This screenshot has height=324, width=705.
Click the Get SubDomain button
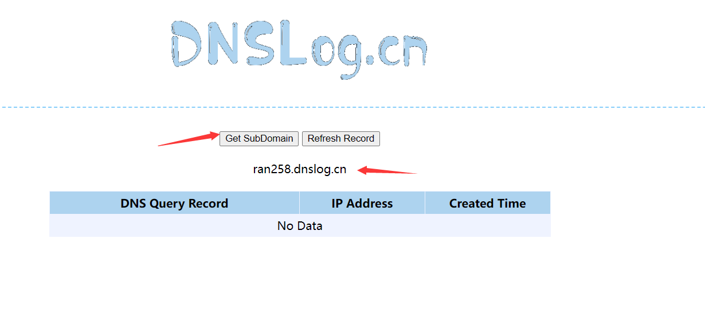259,138
